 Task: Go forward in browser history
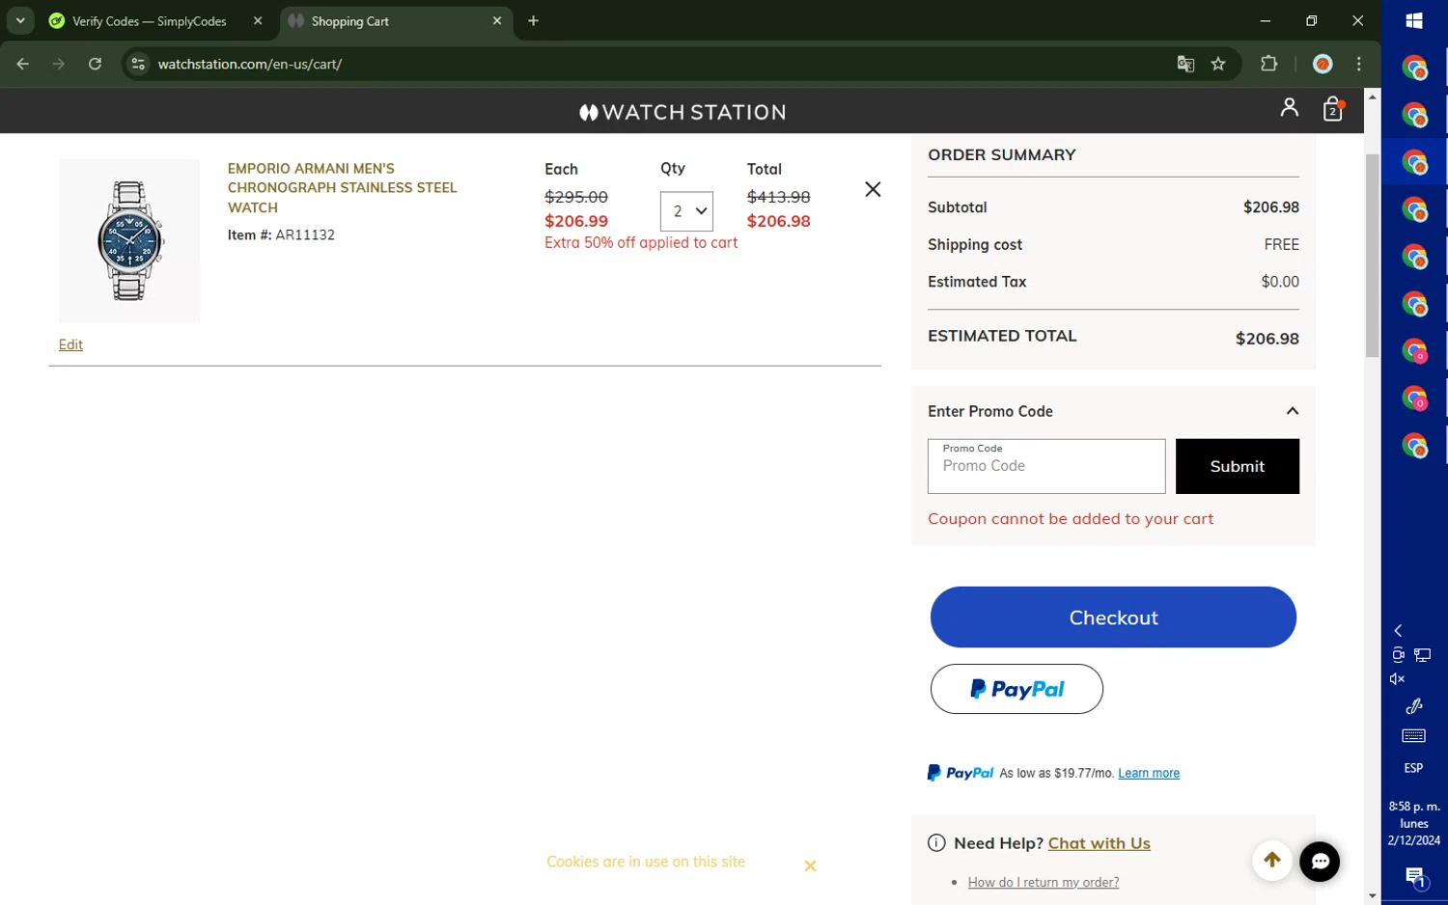click(x=59, y=64)
